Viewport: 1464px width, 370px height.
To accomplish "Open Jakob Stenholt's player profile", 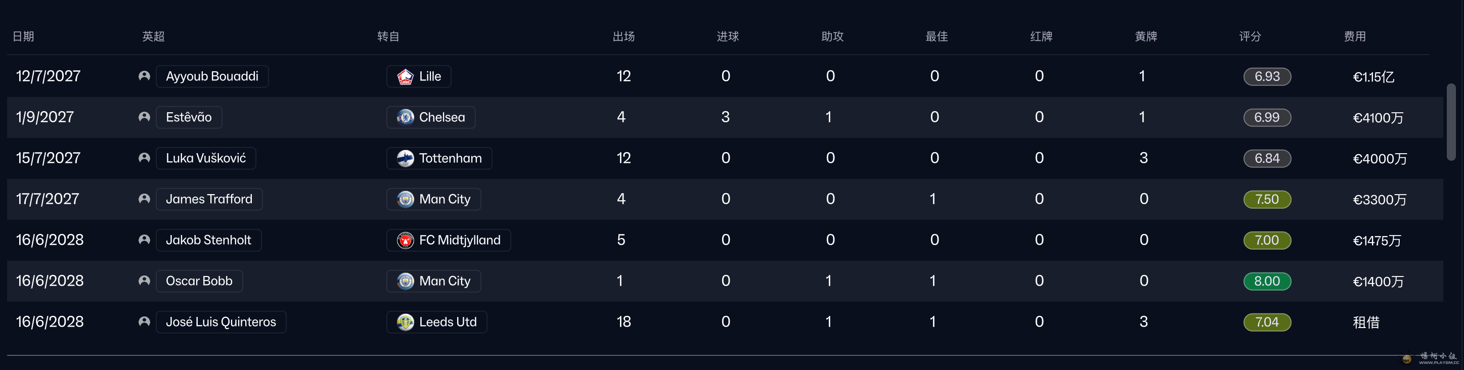I will coord(208,241).
